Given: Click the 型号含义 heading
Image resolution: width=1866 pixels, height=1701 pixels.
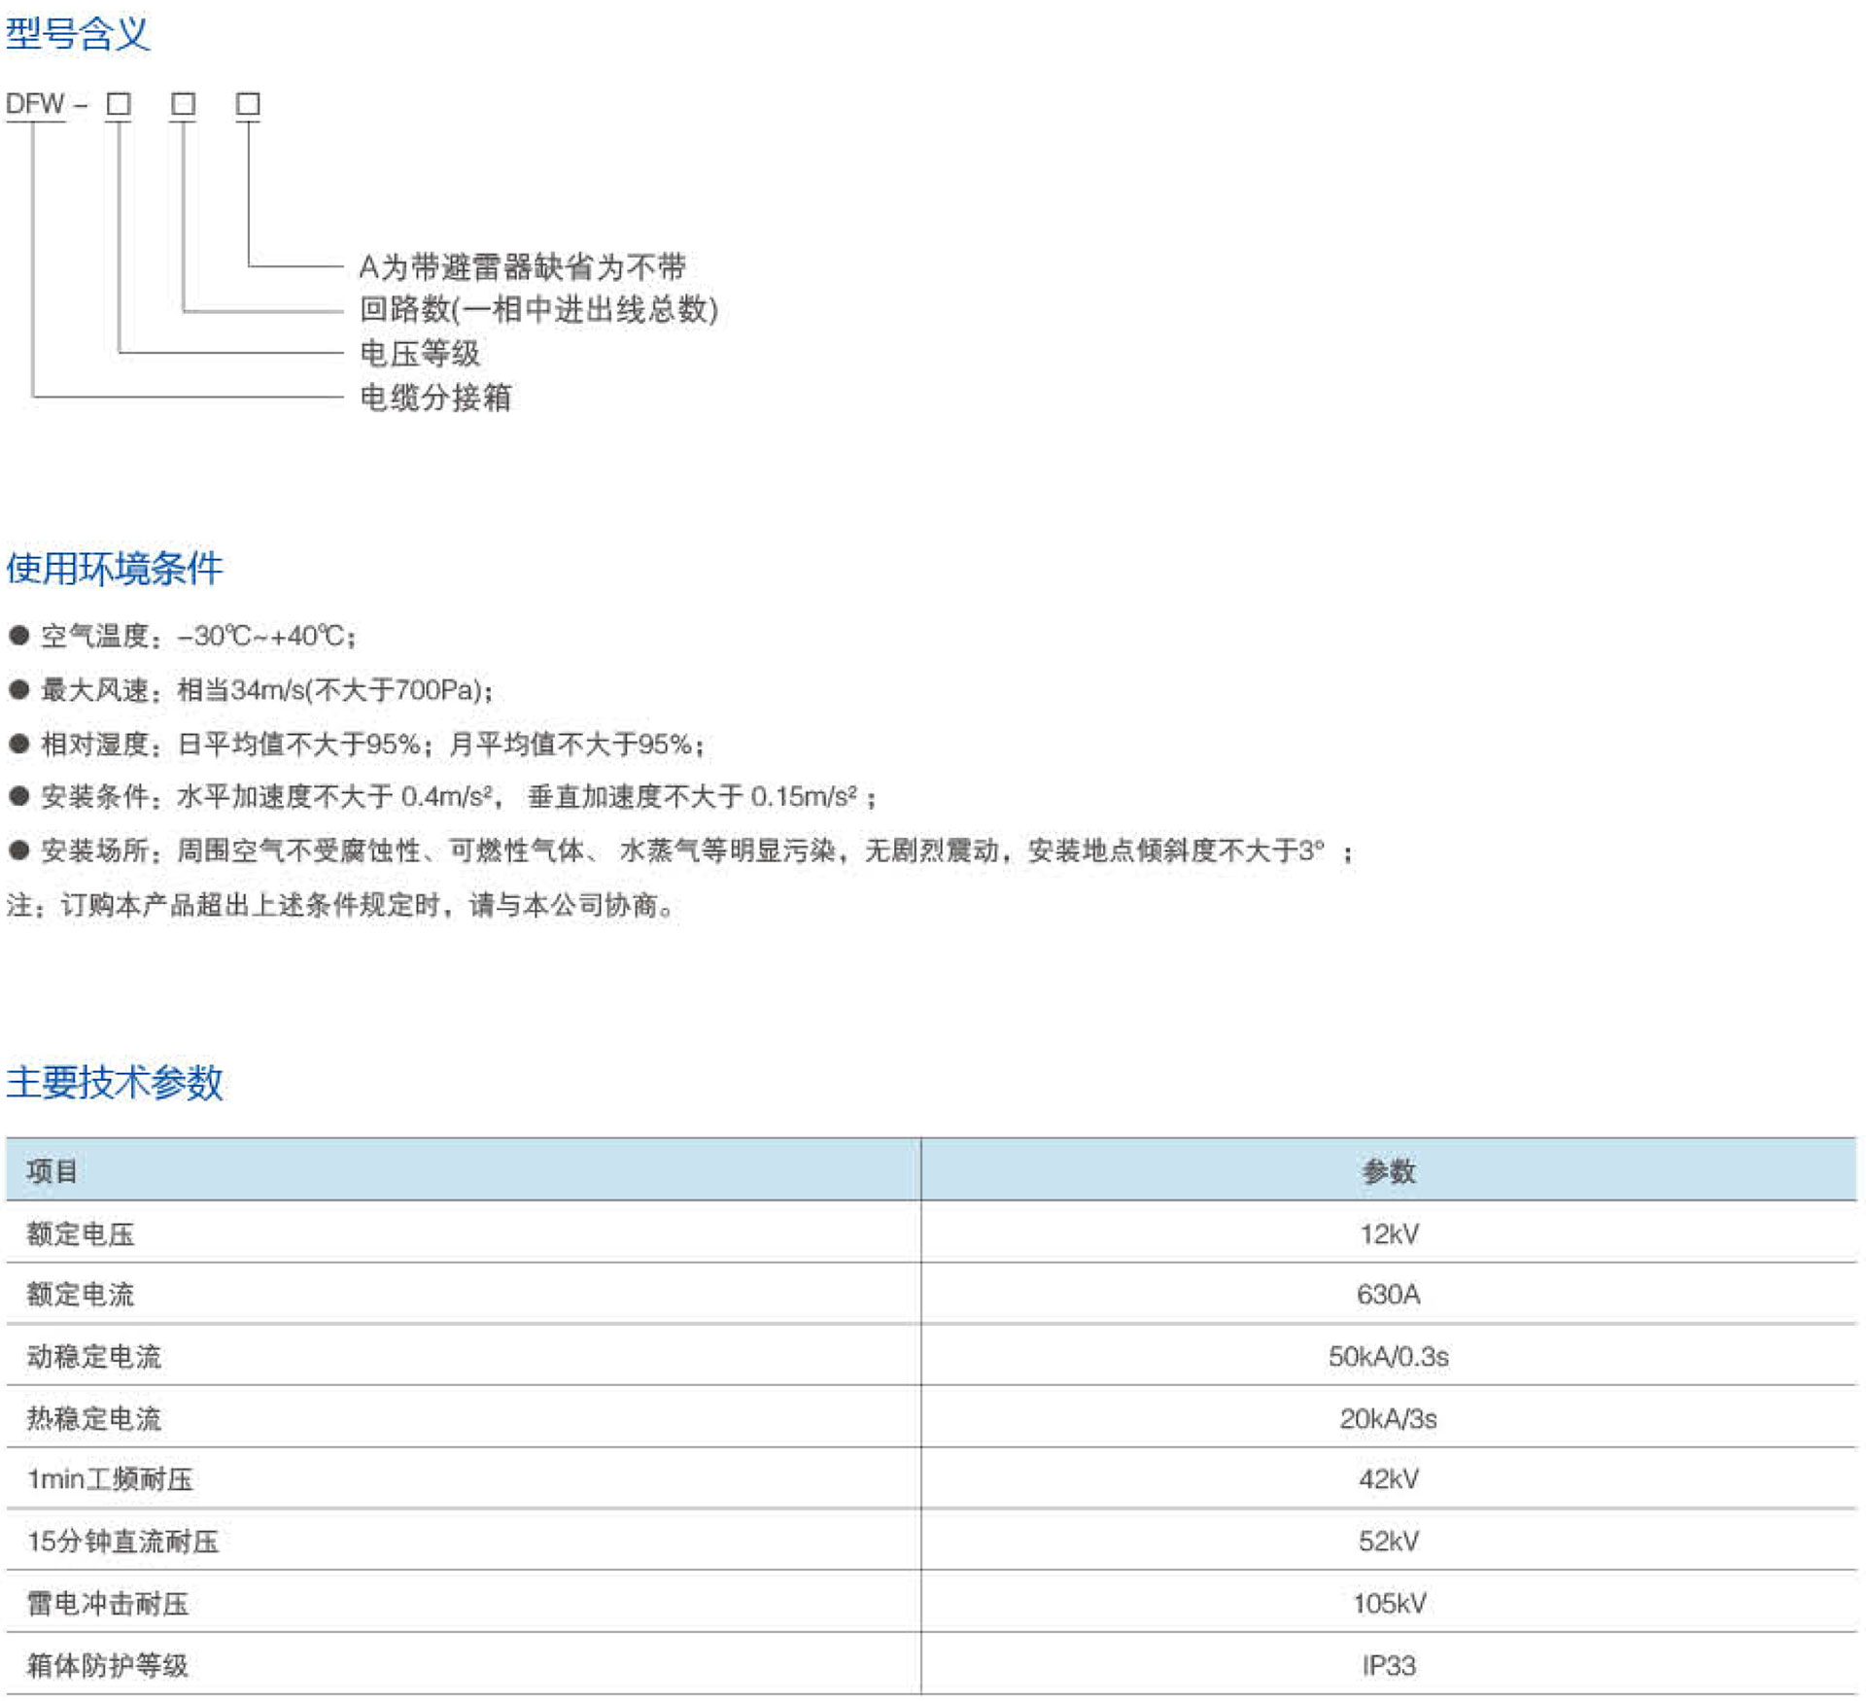Looking at the screenshot, I should click(78, 34).
